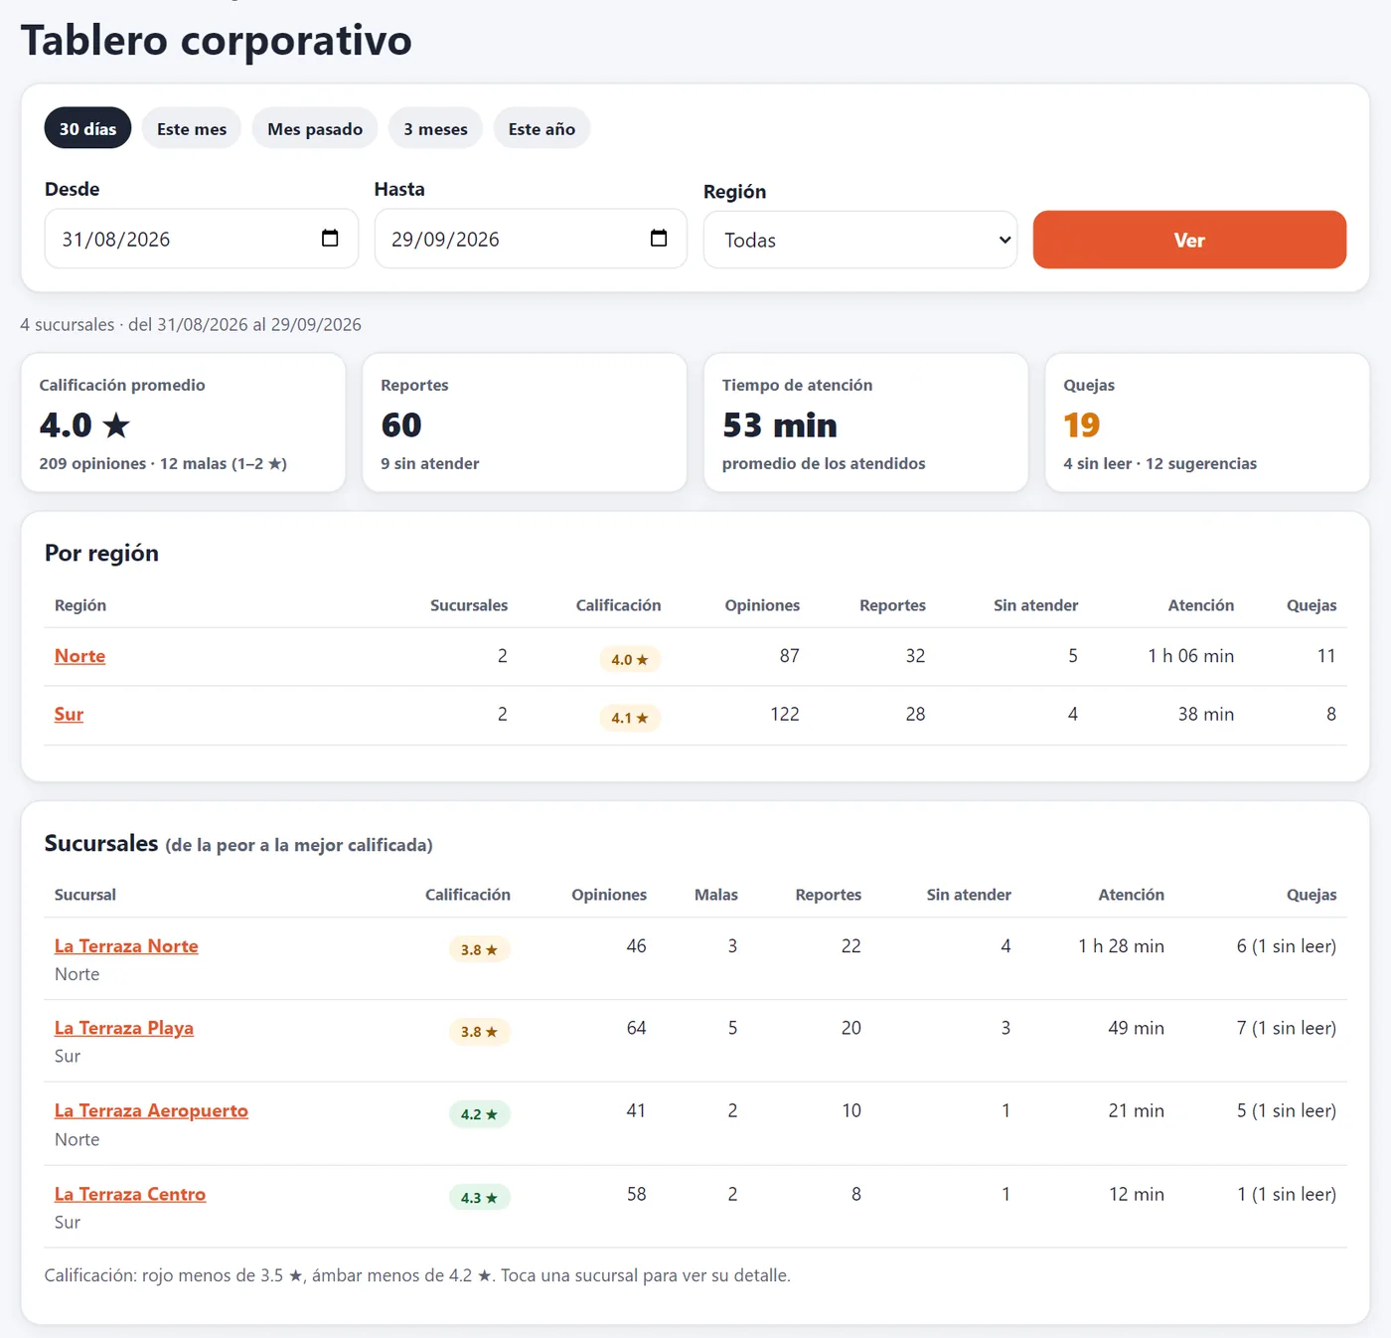Click the '4 sucursales' summary line

tap(191, 324)
